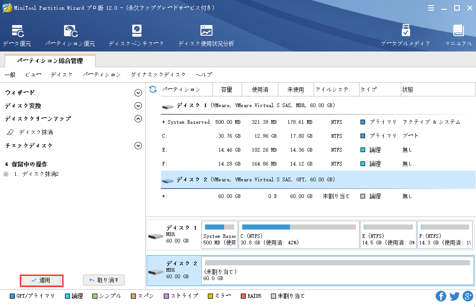476x307 pixels.
Task: Open the Facebook icon at bottom right
Action: 440,295
